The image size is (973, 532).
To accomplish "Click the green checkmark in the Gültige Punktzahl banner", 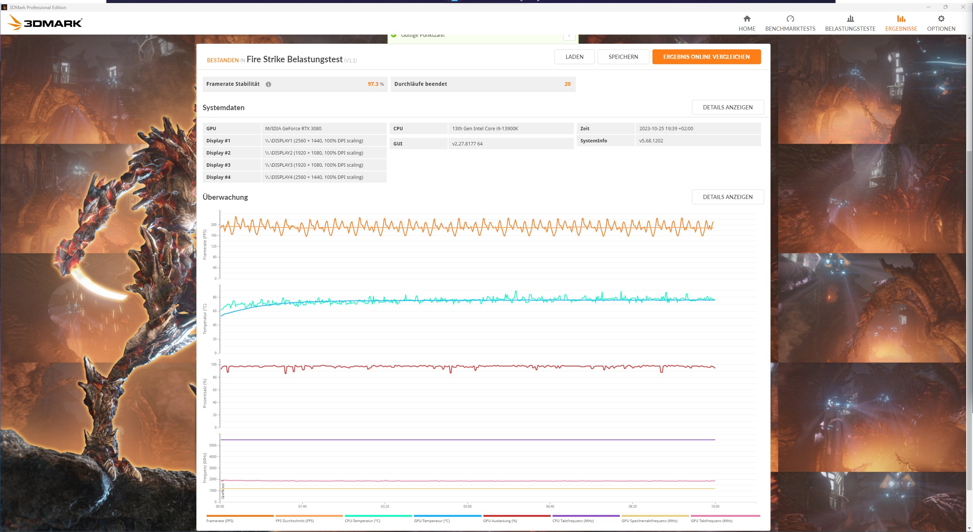I will [x=393, y=35].
